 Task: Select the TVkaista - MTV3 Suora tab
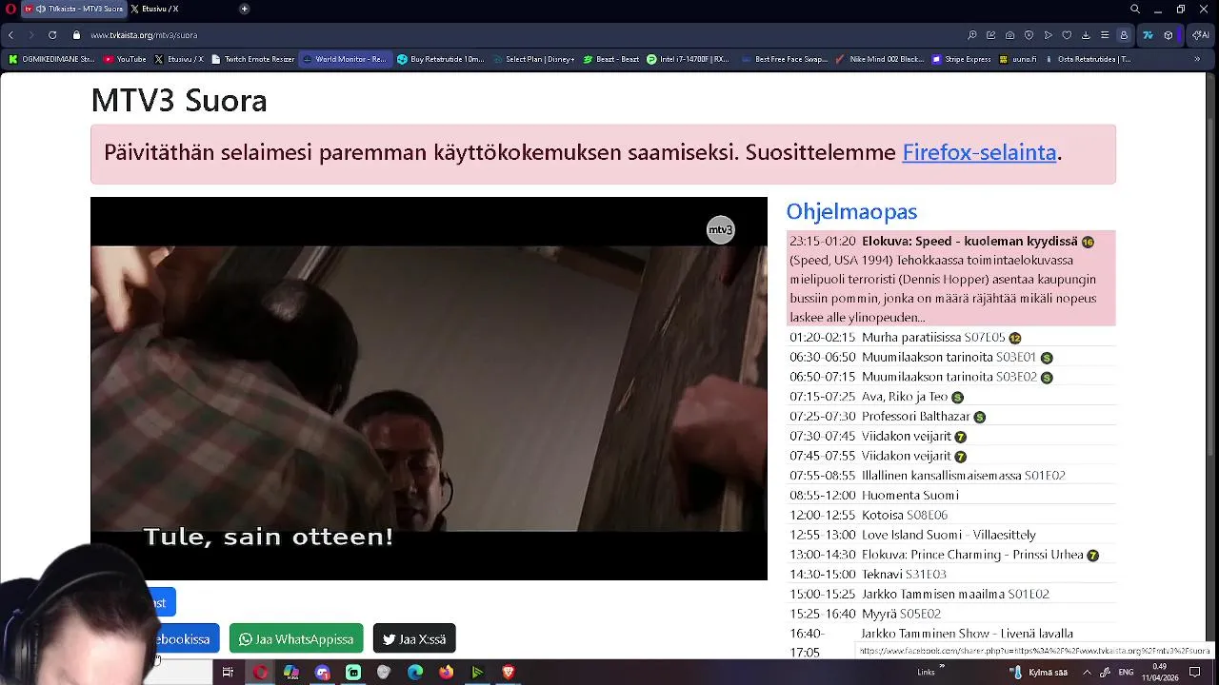[72, 9]
